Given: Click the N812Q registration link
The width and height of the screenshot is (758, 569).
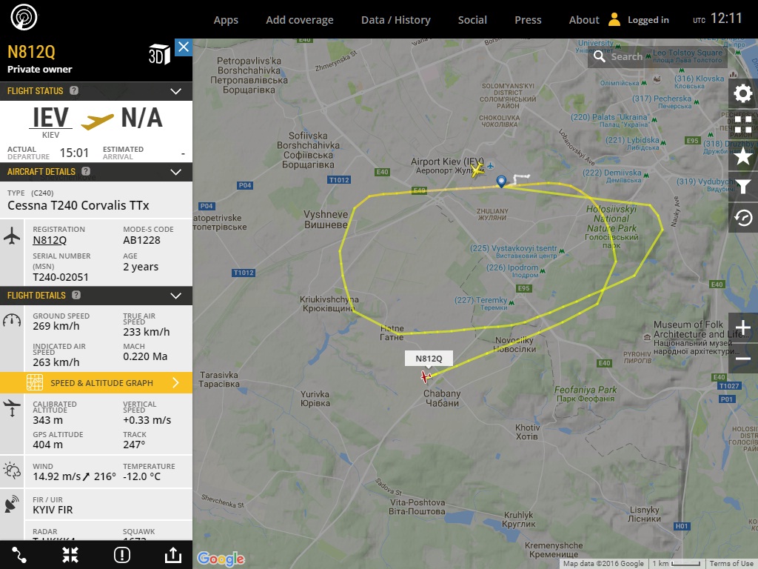Looking at the screenshot, I should [50, 241].
